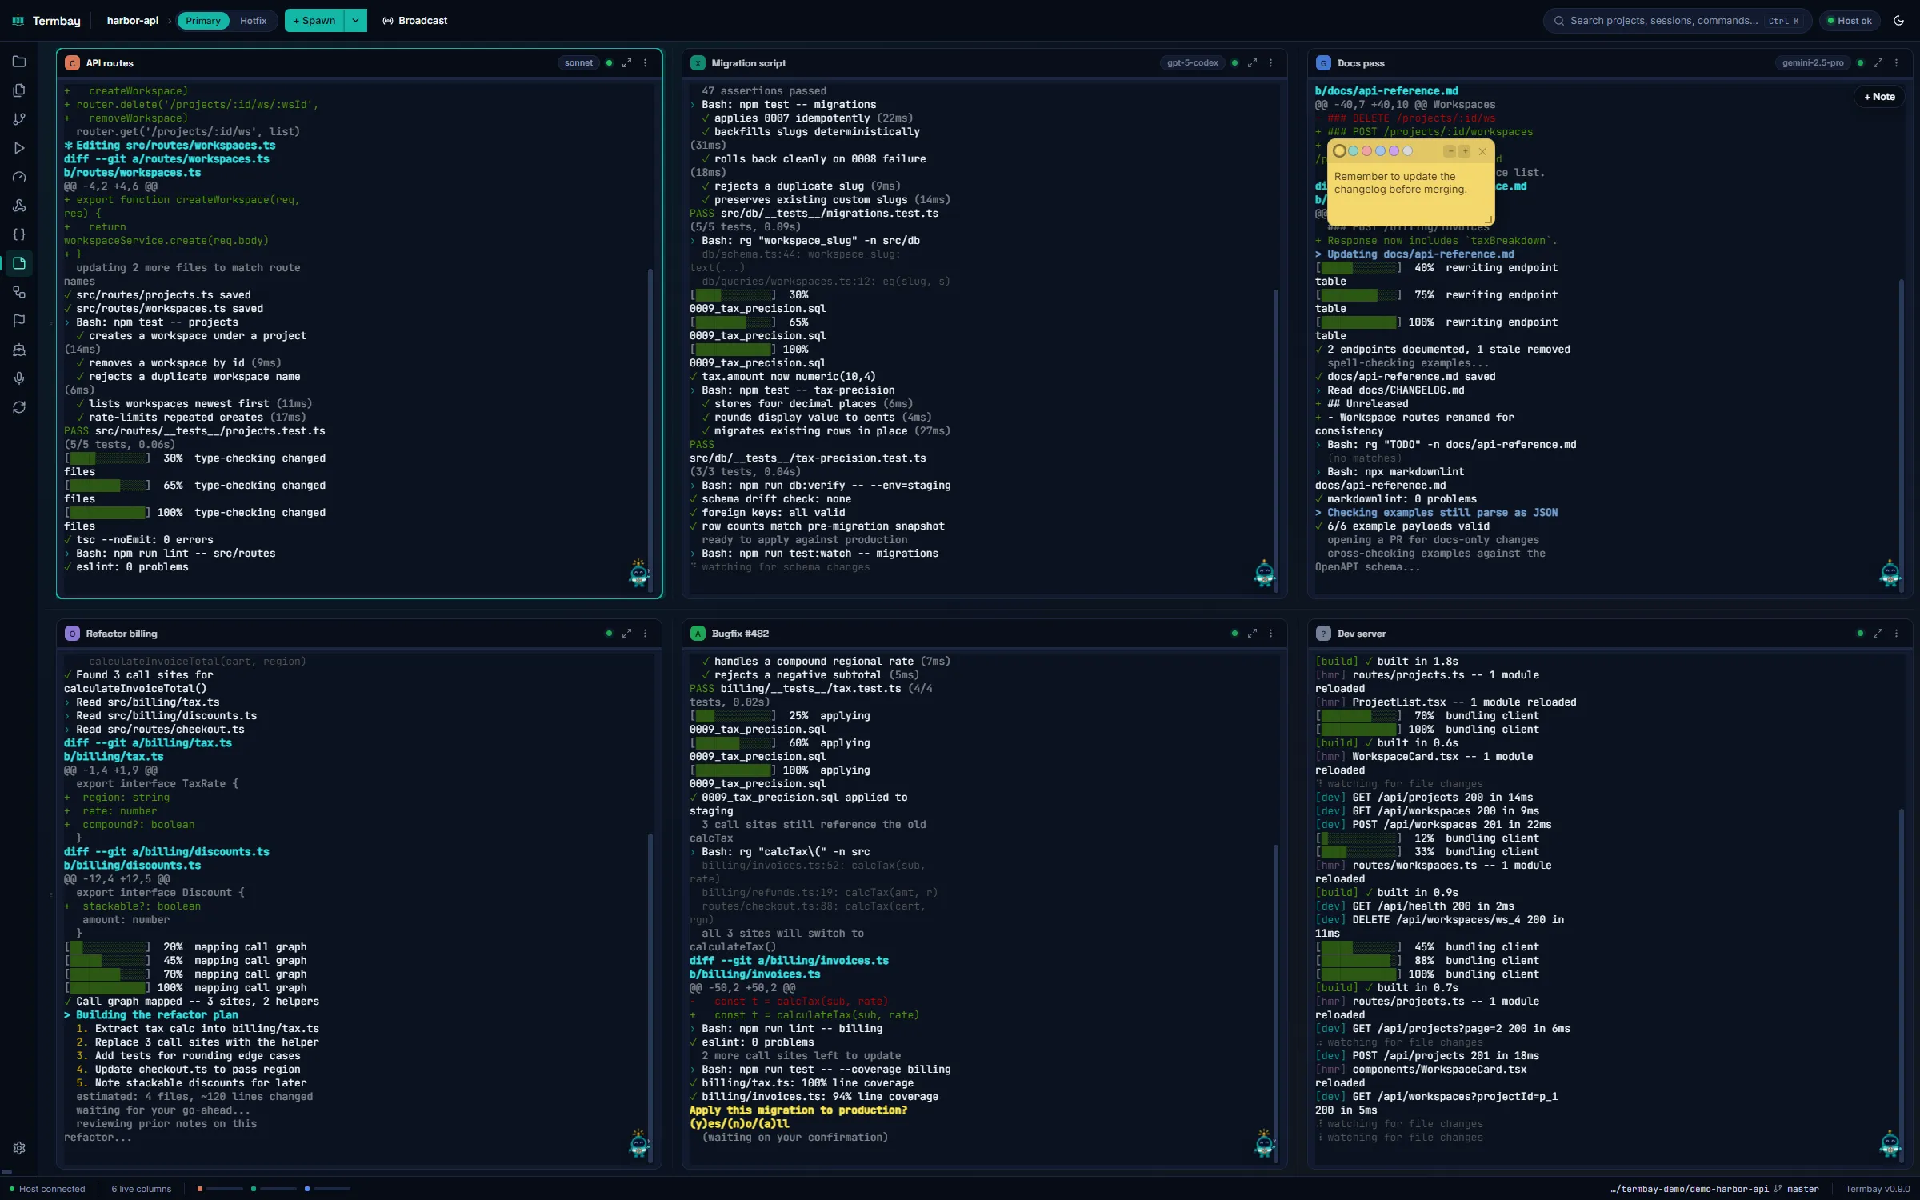The width and height of the screenshot is (1920, 1200).
Task: Open the Spawn dropdown arrow
Action: (355, 21)
